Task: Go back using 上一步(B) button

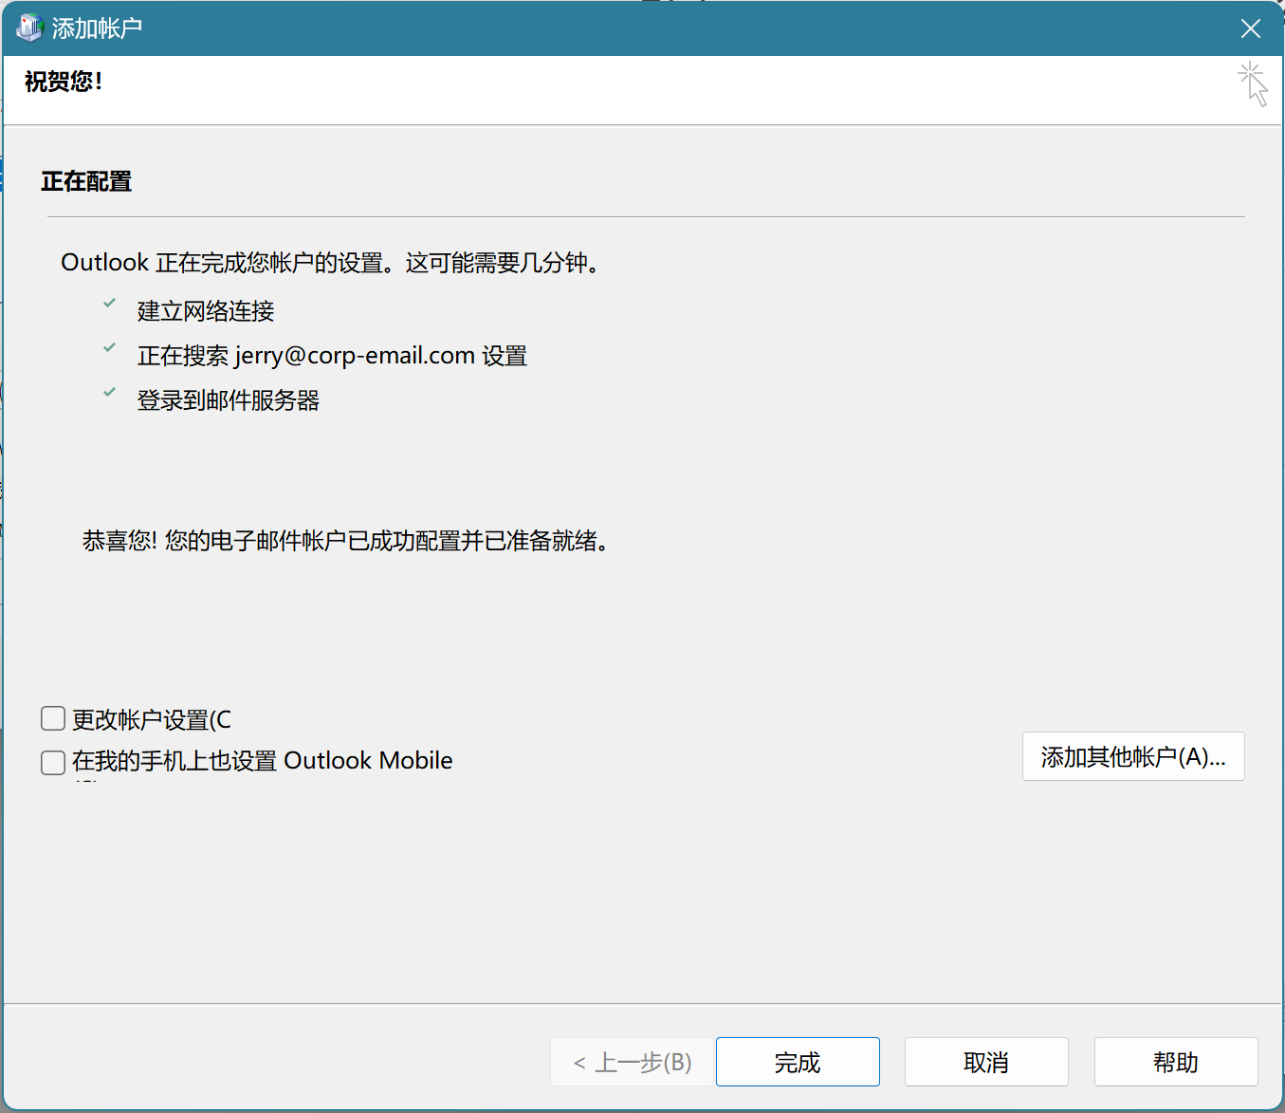Action: point(632,1062)
